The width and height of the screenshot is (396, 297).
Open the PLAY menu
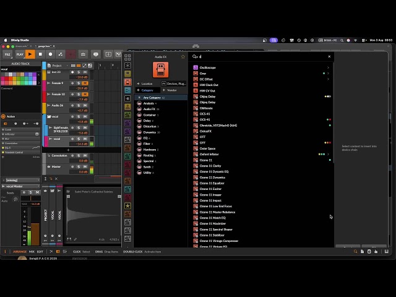click(x=20, y=54)
